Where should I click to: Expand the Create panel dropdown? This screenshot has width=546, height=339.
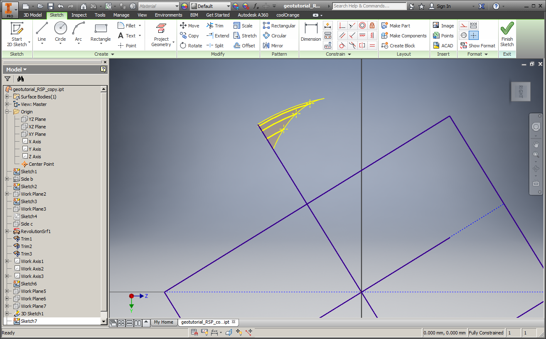[x=104, y=54]
